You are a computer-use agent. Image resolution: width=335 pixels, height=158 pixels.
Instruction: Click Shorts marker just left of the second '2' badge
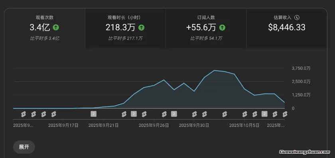point(124,114)
